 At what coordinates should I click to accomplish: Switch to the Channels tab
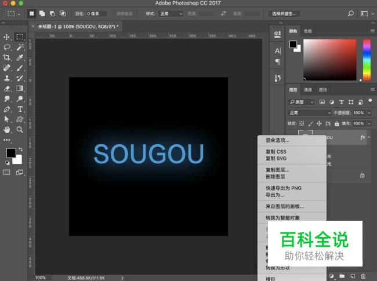[x=308, y=90]
